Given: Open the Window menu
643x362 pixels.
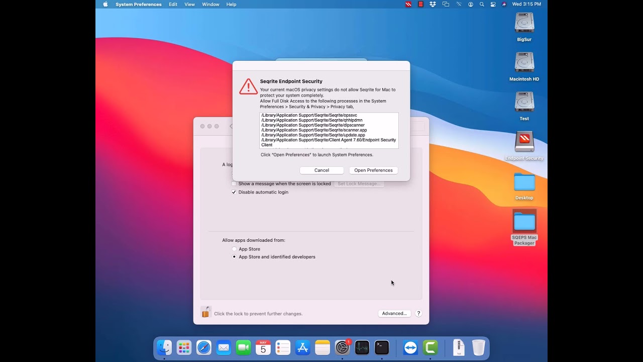Looking at the screenshot, I should click(x=210, y=4).
